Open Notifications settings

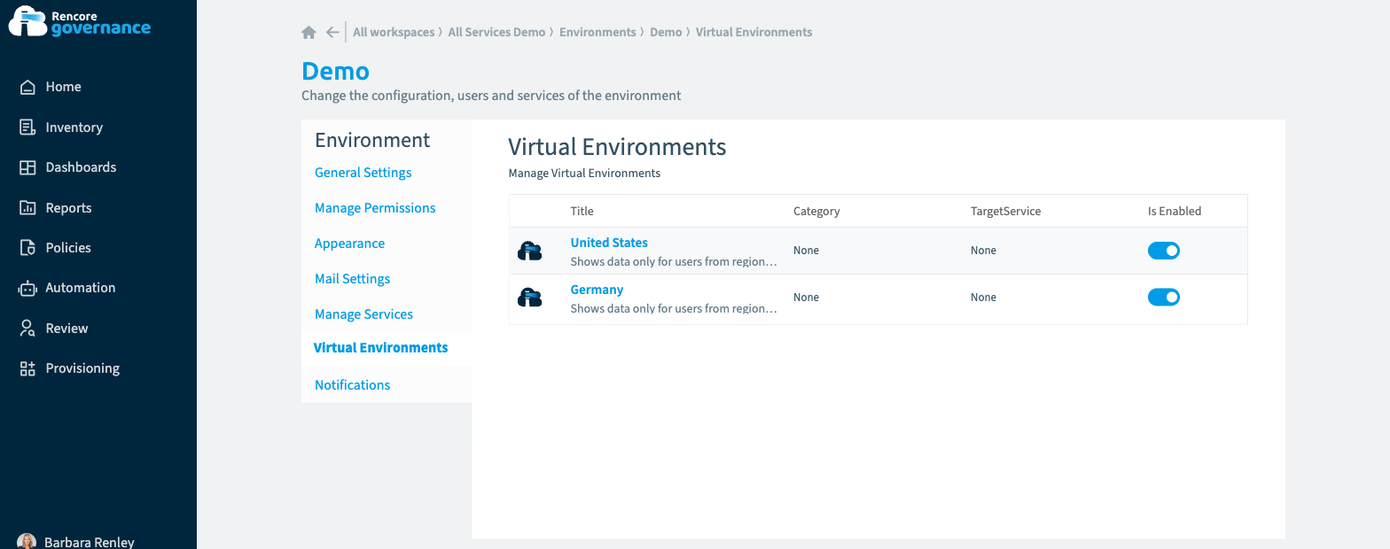point(352,385)
